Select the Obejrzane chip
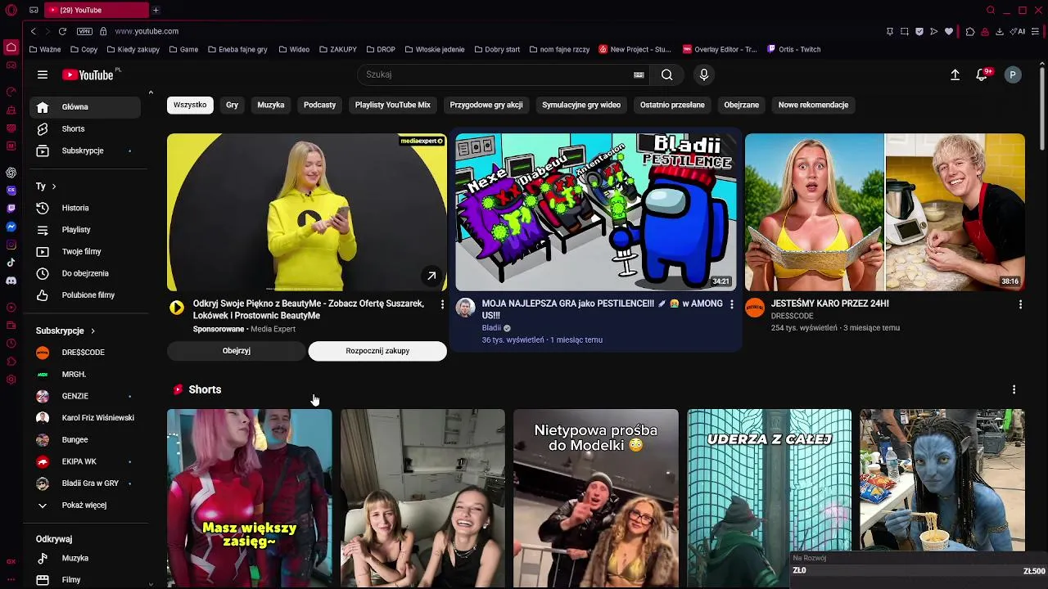The image size is (1048, 589). tap(742, 105)
